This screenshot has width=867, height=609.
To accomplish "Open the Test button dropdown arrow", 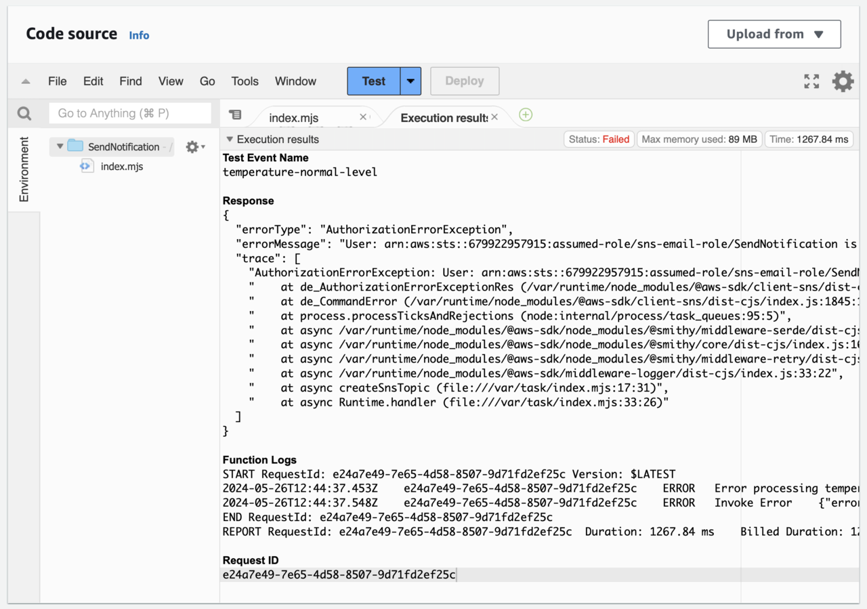I will point(410,81).
